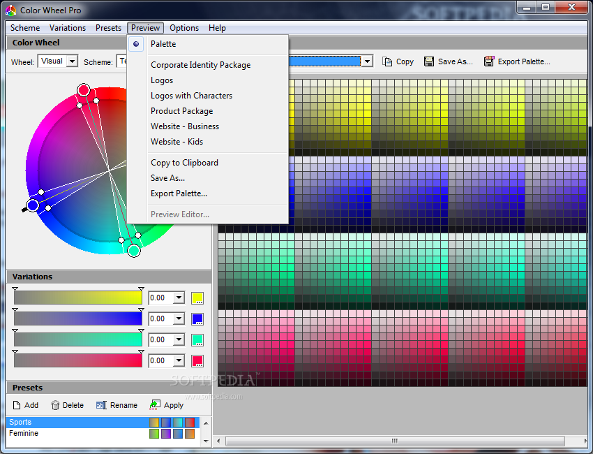The image size is (593, 454).
Task: Click the Rename preset button label
Action: 123,405
